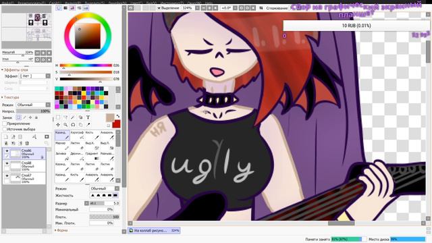The image size is (432, 243).
Task: Choose the Заливка bucket tool
Action: tap(62, 156)
